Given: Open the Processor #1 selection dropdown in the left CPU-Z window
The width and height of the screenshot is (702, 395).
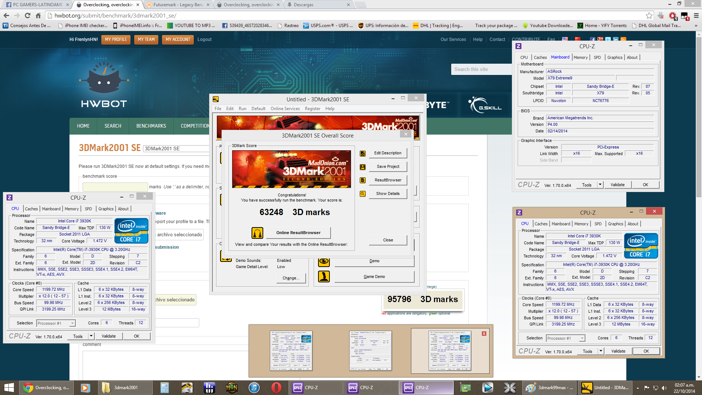Looking at the screenshot, I should click(72, 323).
